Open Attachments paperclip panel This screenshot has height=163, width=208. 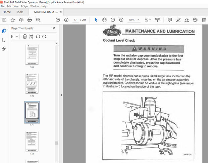tap(4, 49)
